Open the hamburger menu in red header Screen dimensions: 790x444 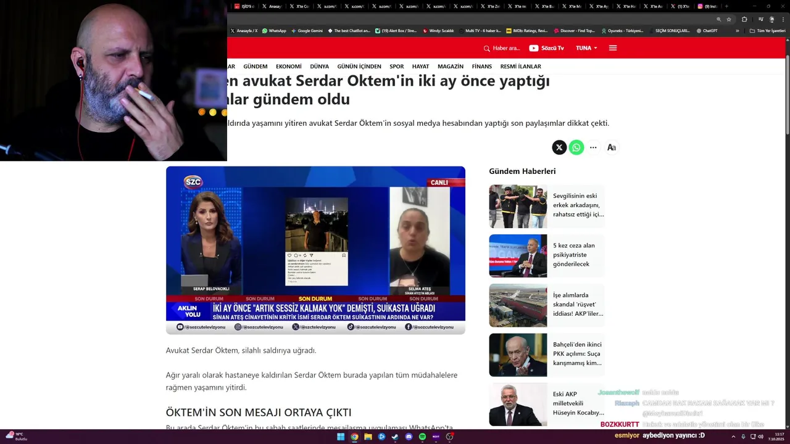(x=613, y=48)
